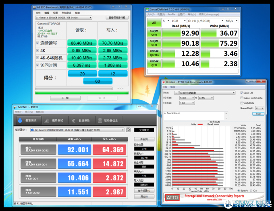Click the TxBENCH title bar app icon
274x211 pixels.
(15, 107)
